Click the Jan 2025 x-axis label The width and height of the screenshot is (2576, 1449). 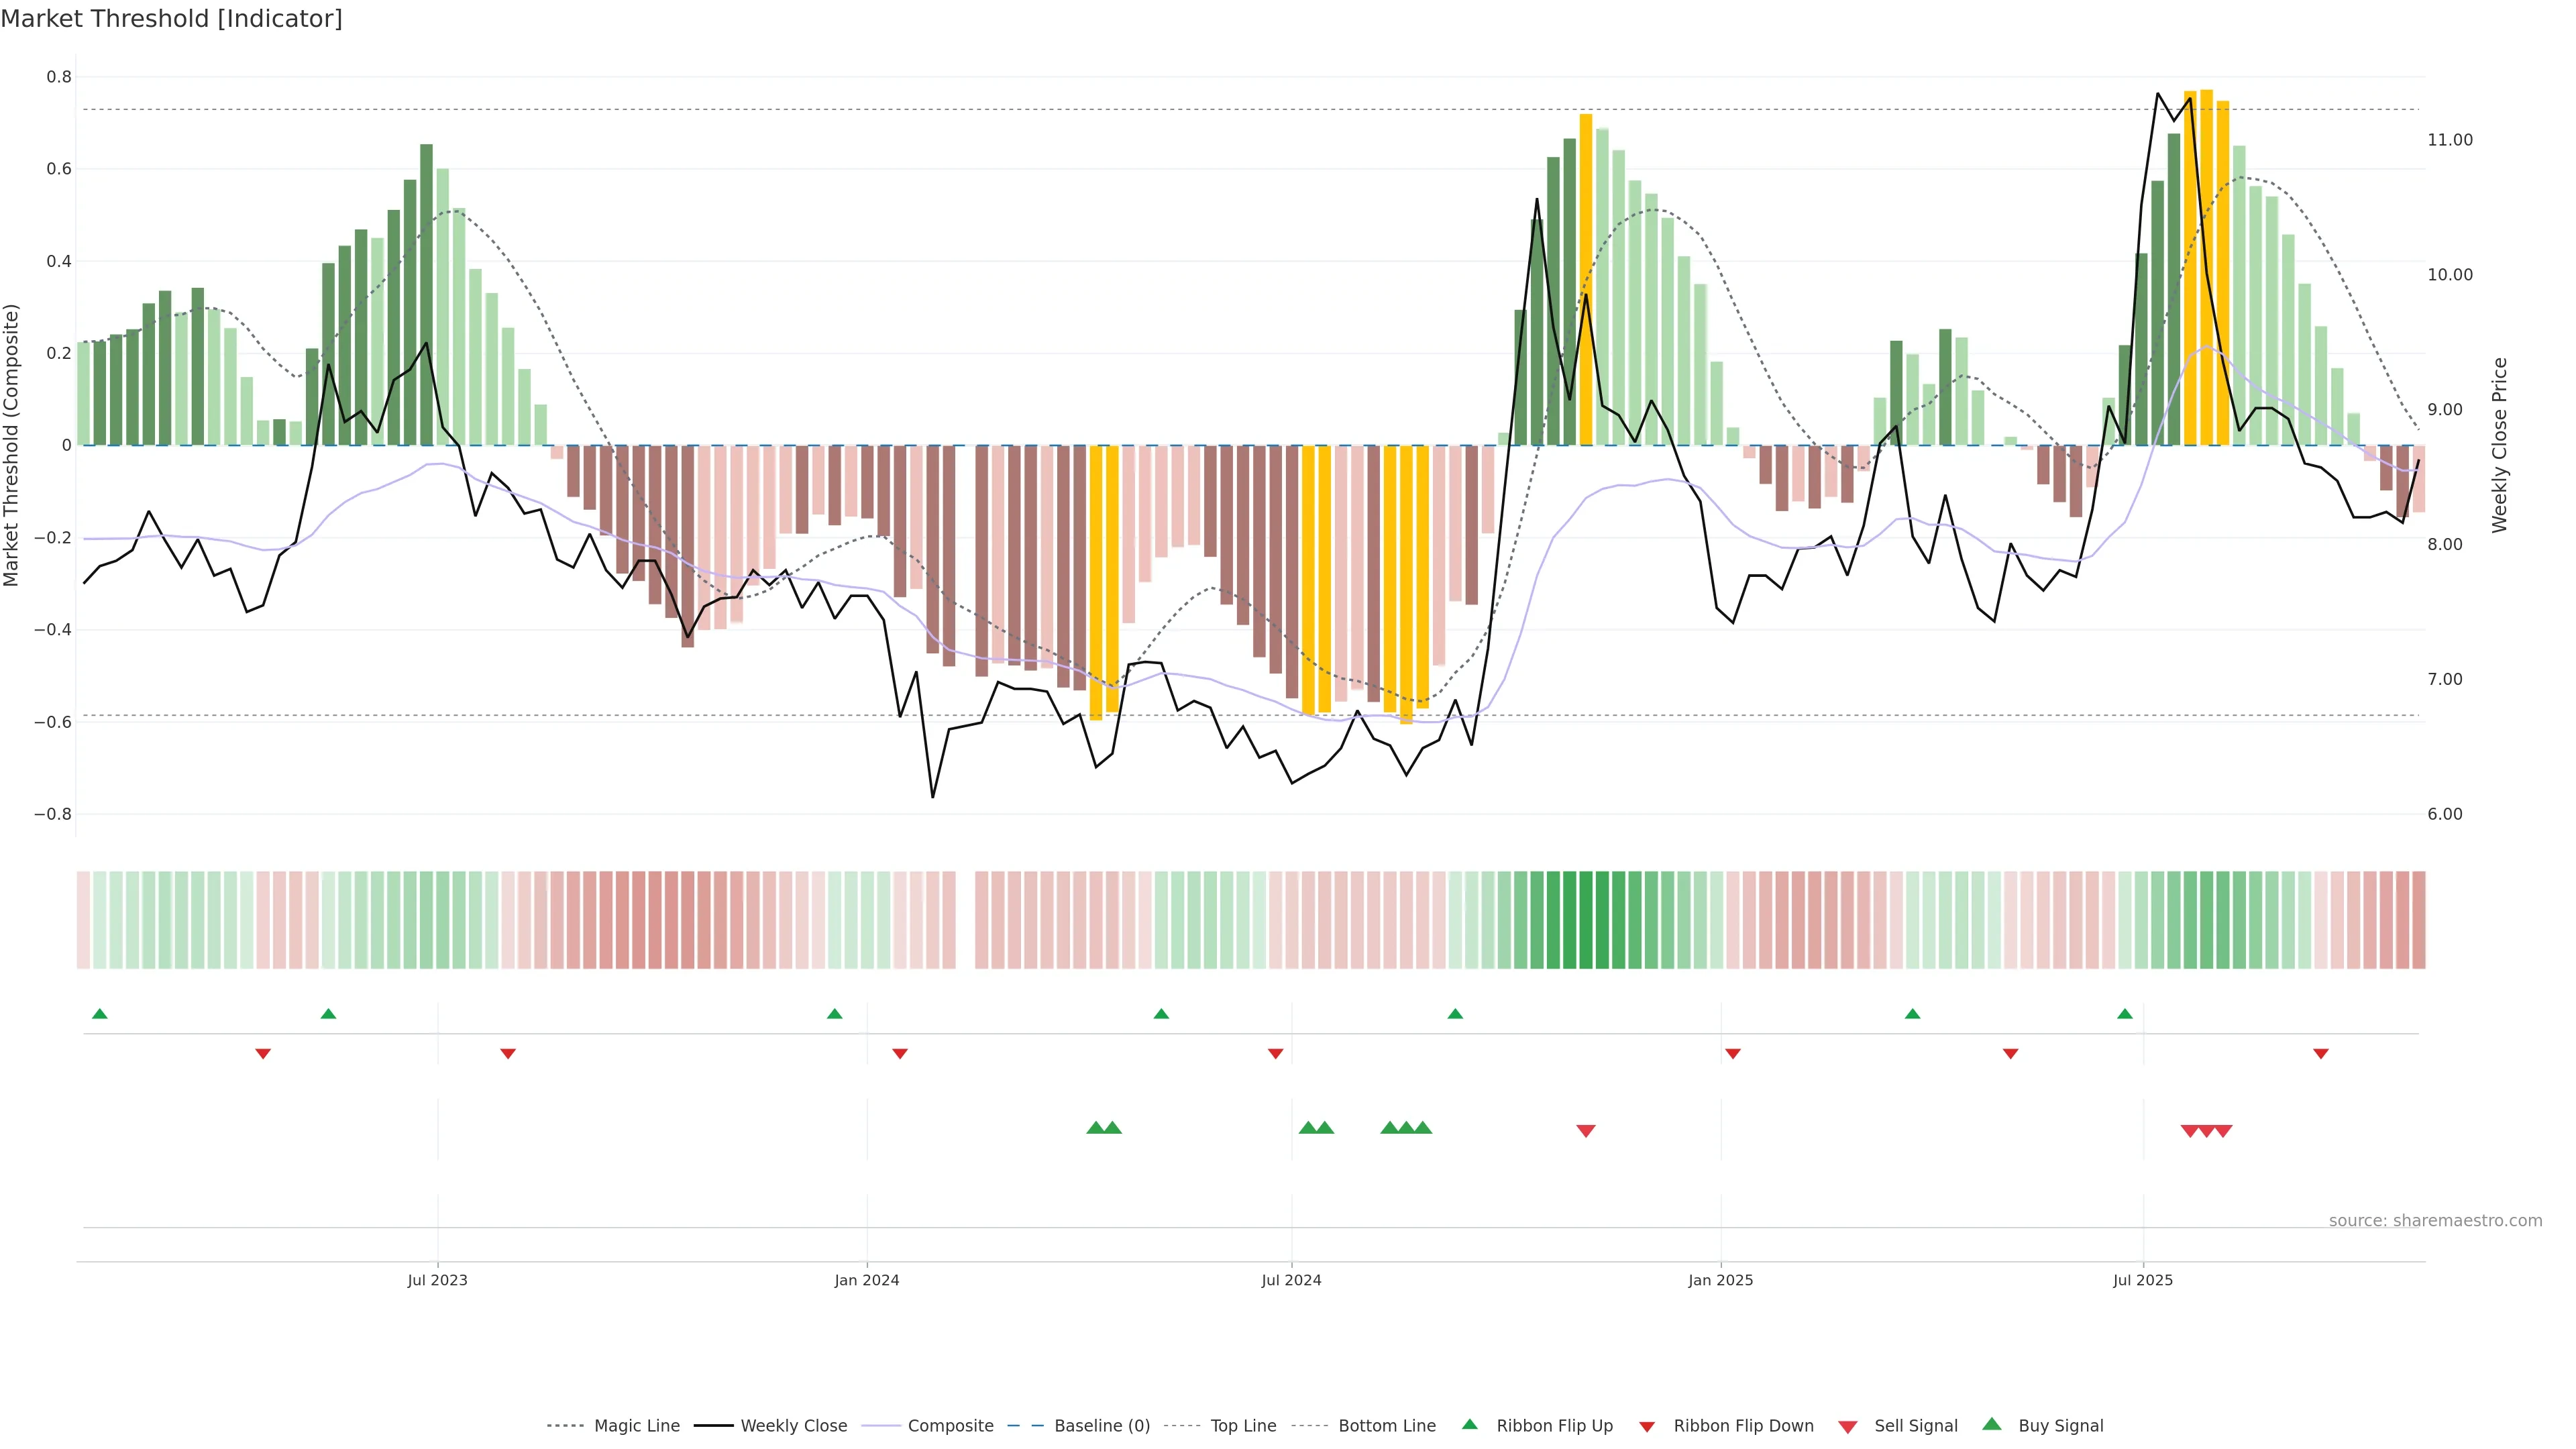pos(1720,1280)
